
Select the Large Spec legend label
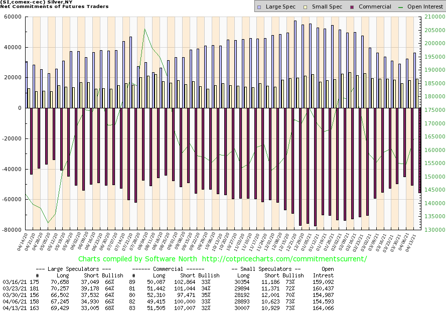[280, 7]
